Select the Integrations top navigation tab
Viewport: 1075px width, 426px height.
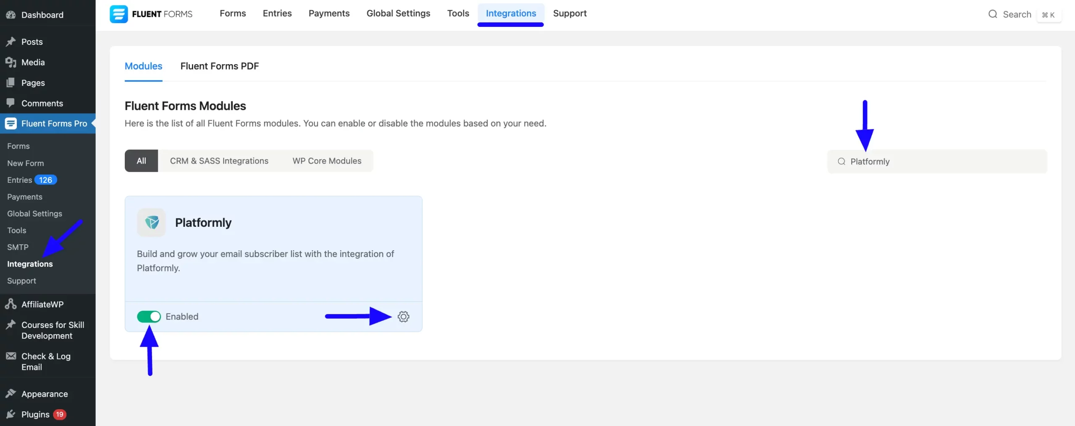tap(511, 13)
